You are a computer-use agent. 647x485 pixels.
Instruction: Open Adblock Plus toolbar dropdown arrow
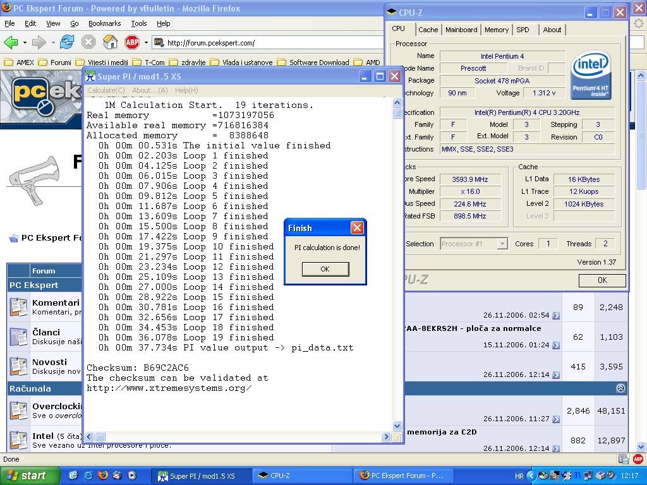tap(146, 42)
